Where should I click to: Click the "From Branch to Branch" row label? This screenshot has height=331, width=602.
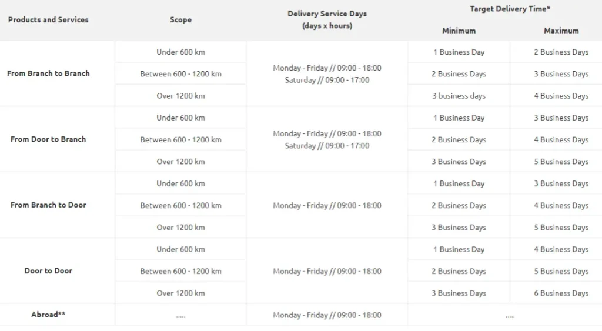coord(48,73)
